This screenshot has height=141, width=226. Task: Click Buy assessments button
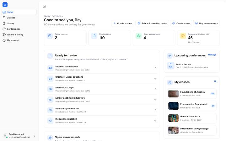point(207,23)
